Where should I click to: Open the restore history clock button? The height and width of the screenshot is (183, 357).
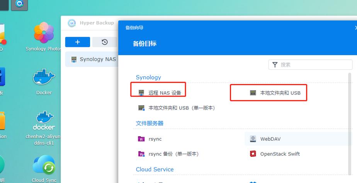105,42
